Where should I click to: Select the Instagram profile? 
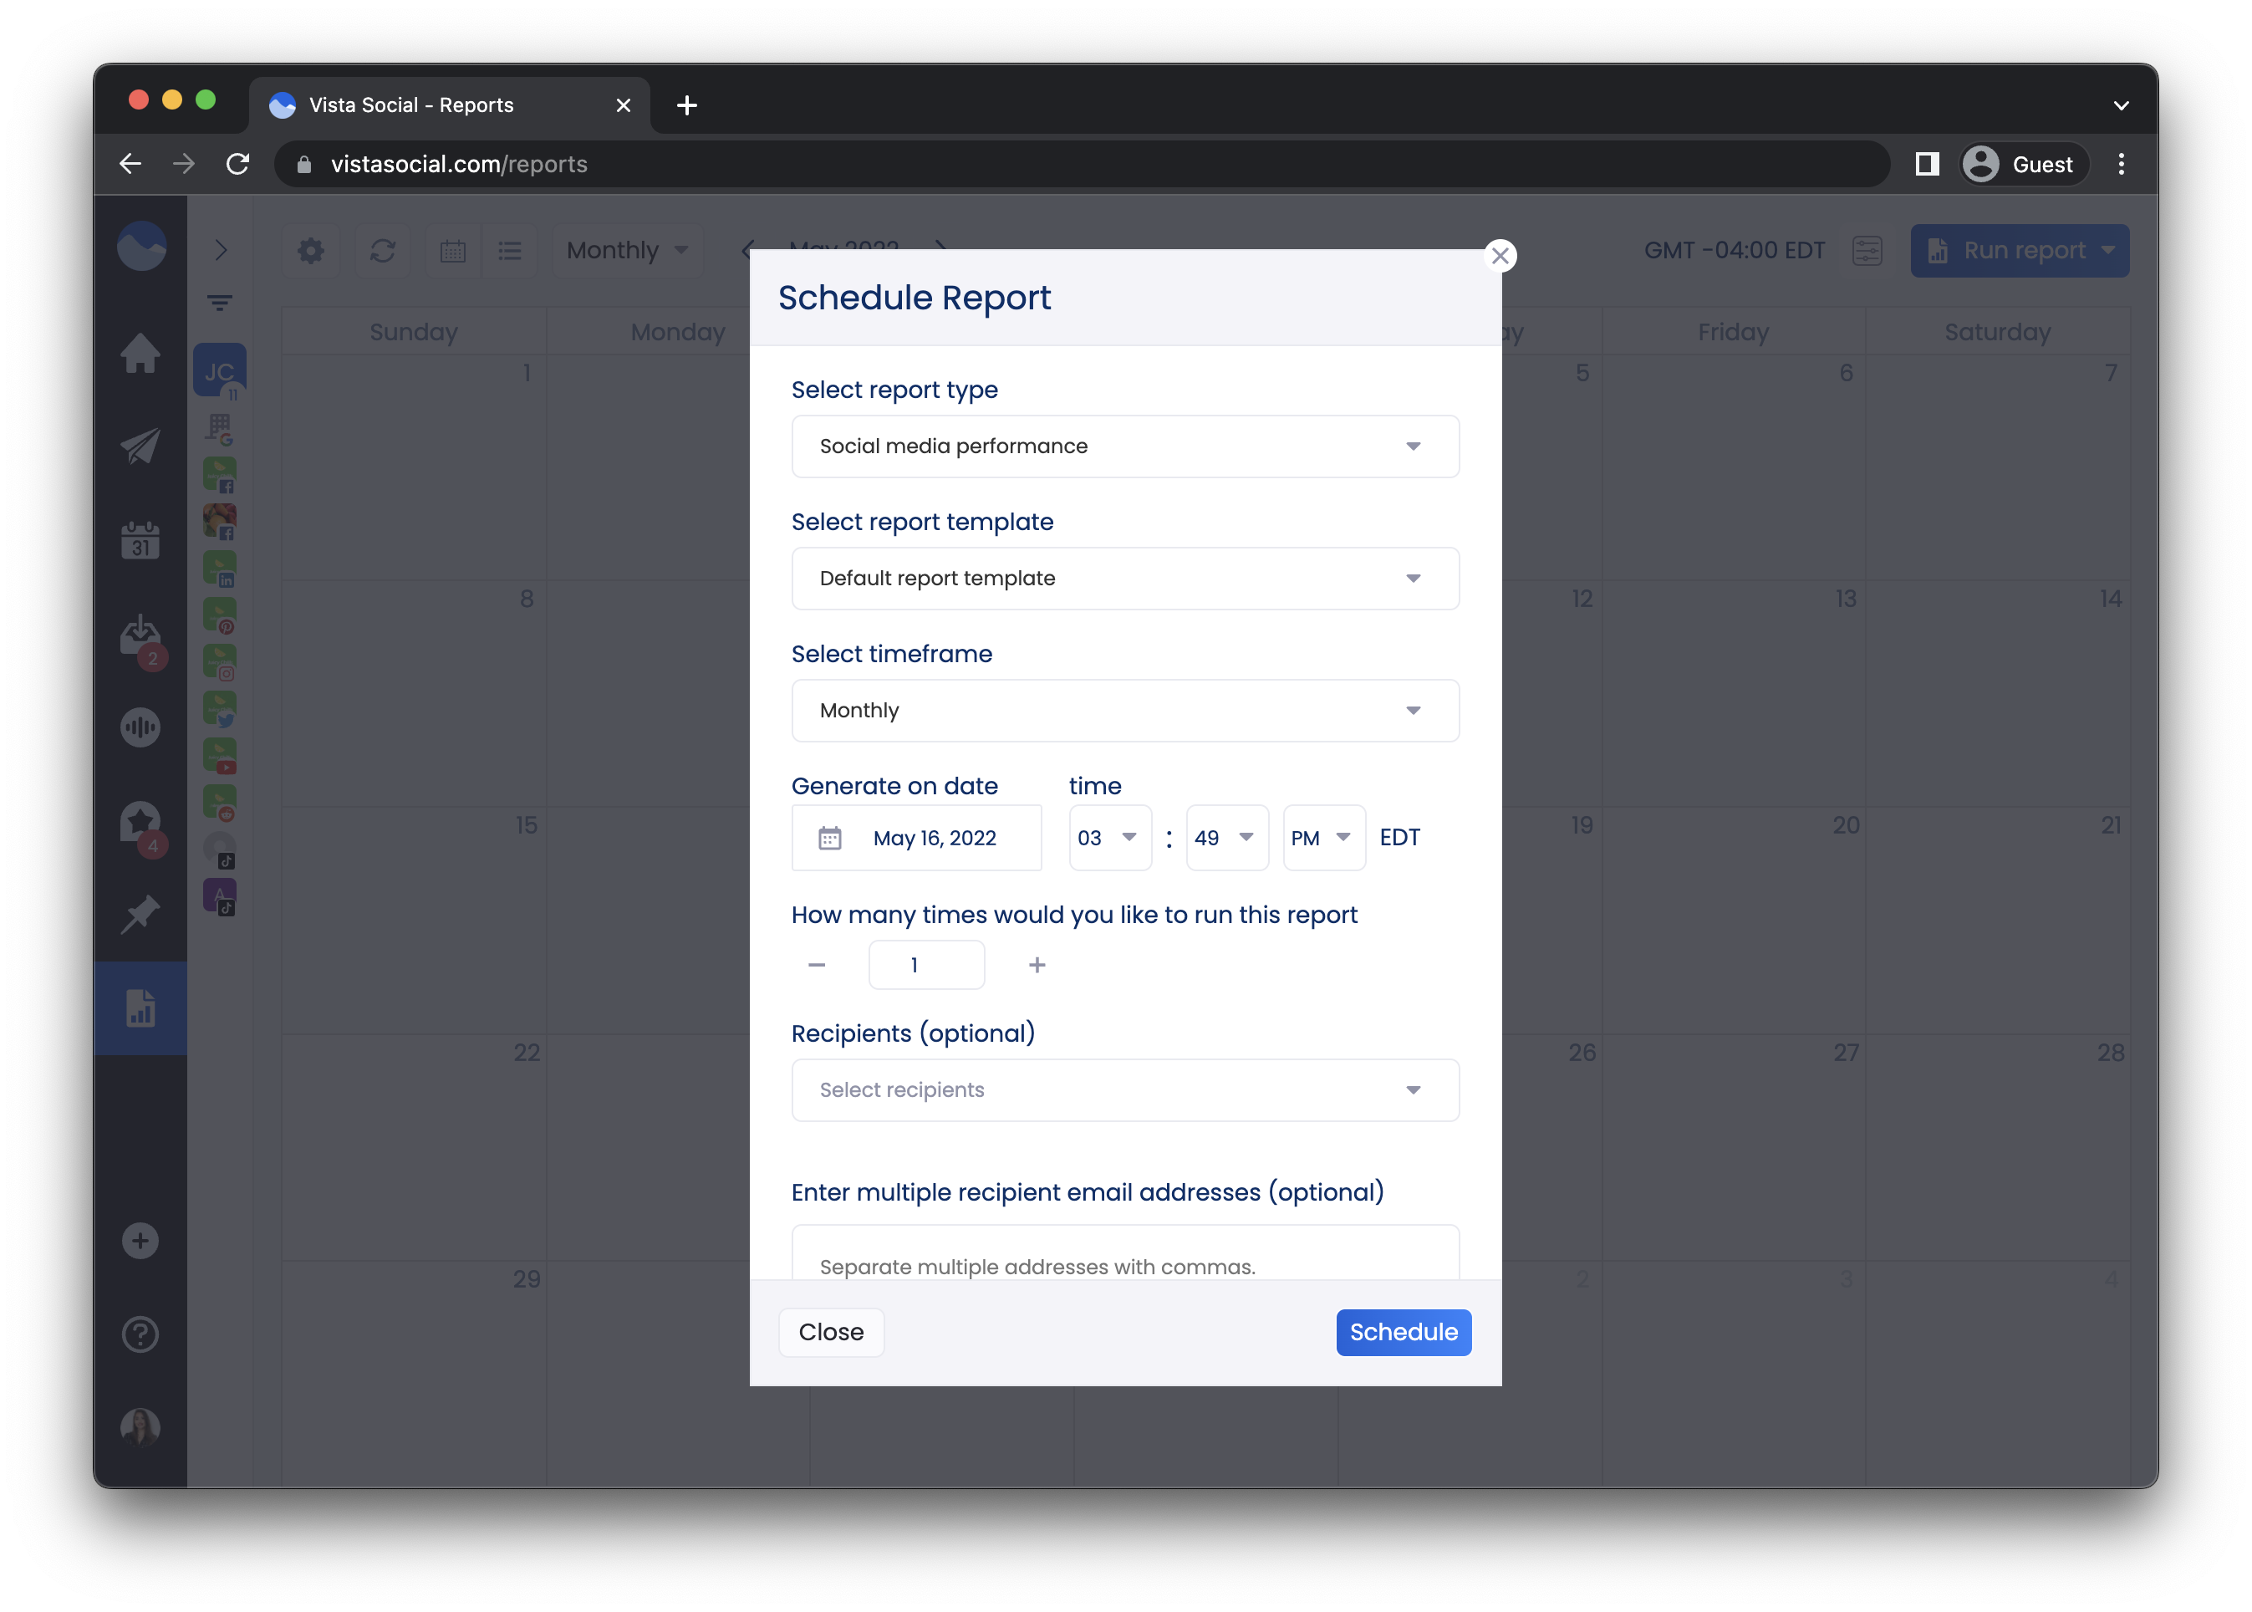point(219,662)
